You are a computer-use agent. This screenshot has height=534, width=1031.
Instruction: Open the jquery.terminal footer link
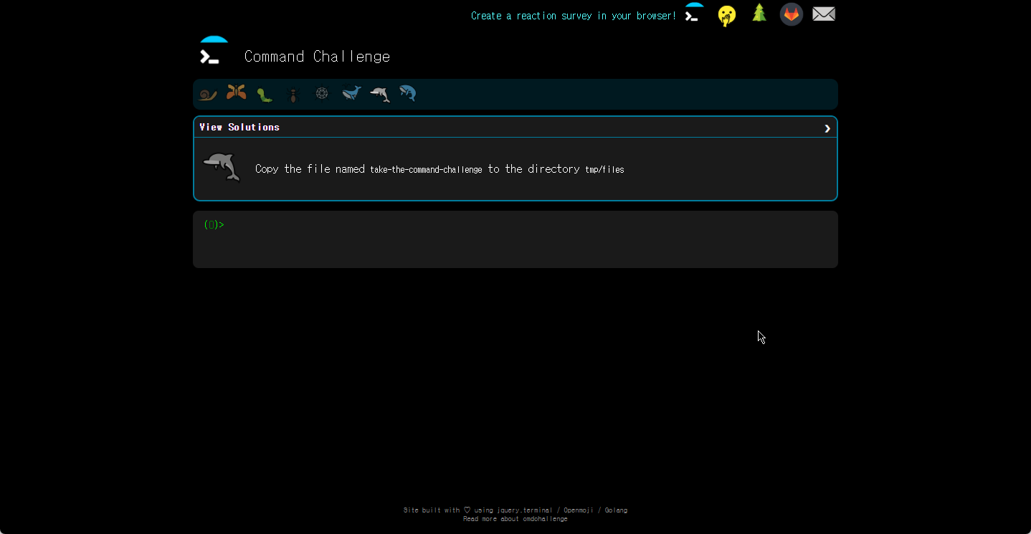(x=525, y=510)
